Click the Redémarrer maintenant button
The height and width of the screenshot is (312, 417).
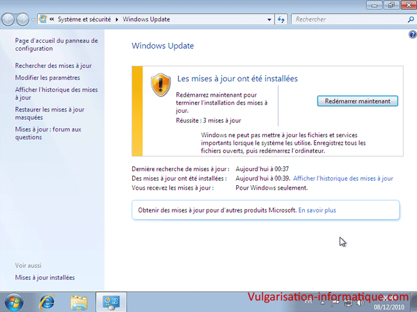click(x=357, y=101)
